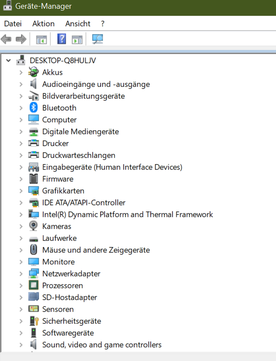
Task: Open the ? help menu
Action: pos(103,24)
